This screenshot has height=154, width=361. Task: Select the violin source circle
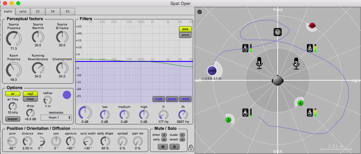click(x=212, y=71)
